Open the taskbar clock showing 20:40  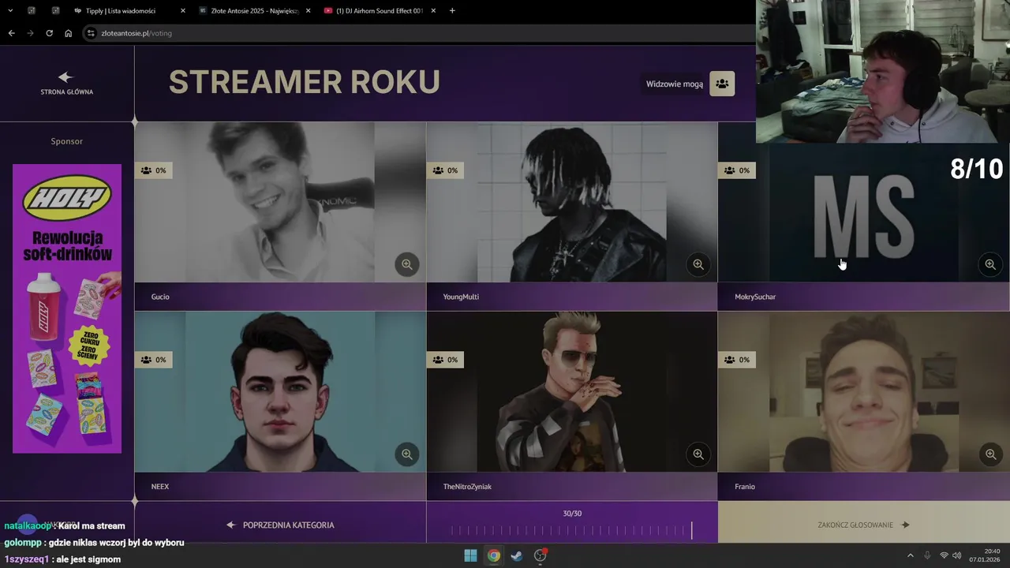point(986,555)
